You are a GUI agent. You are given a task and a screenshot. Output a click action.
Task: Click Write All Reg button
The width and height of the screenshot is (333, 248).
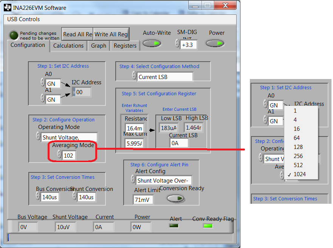pos(111,34)
